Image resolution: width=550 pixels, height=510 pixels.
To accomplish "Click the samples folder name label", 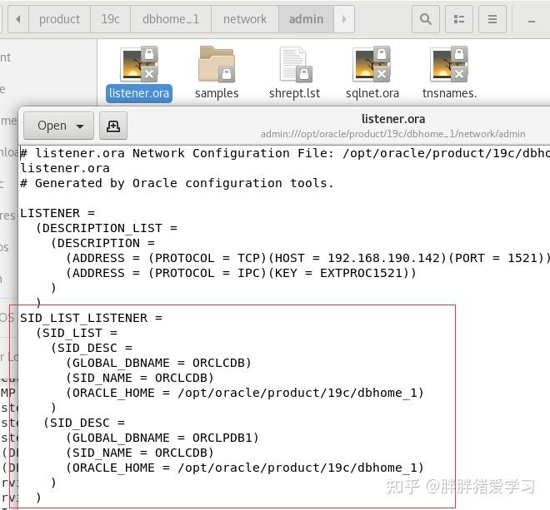I will [x=217, y=93].
